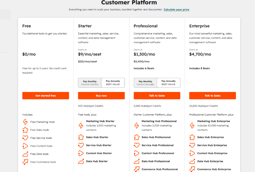The image size is (255, 172).
Task: Click the 10,000 HubSpot Credits text
Action: pyautogui.click(x=204, y=106)
